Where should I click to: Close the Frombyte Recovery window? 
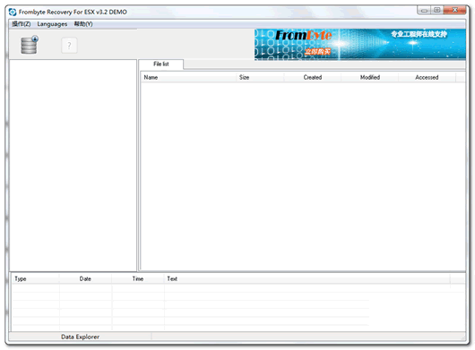coord(454,10)
